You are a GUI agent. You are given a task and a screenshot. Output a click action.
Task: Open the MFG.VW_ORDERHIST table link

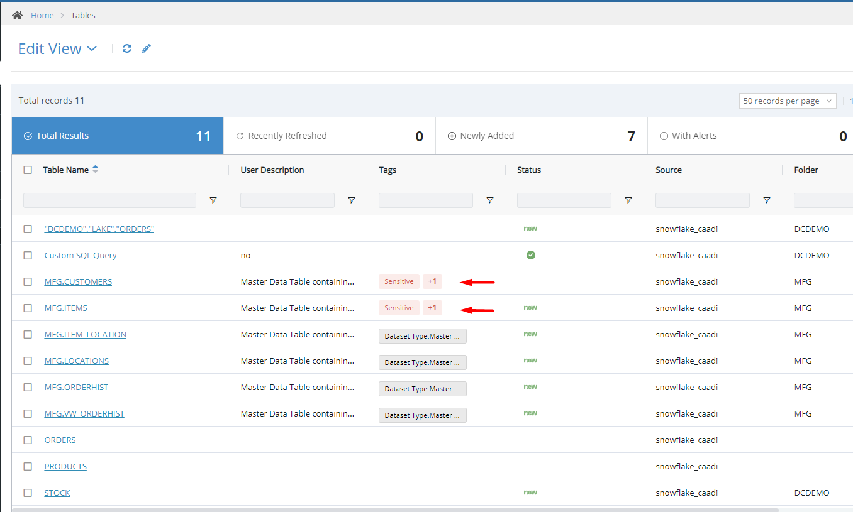(x=84, y=413)
